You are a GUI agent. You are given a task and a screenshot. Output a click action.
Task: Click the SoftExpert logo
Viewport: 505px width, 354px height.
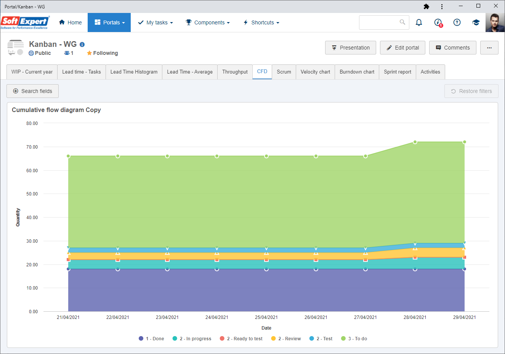click(25, 22)
